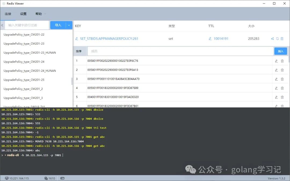Click console output 533
Screen dimensions: 290x181
pos(38,114)
